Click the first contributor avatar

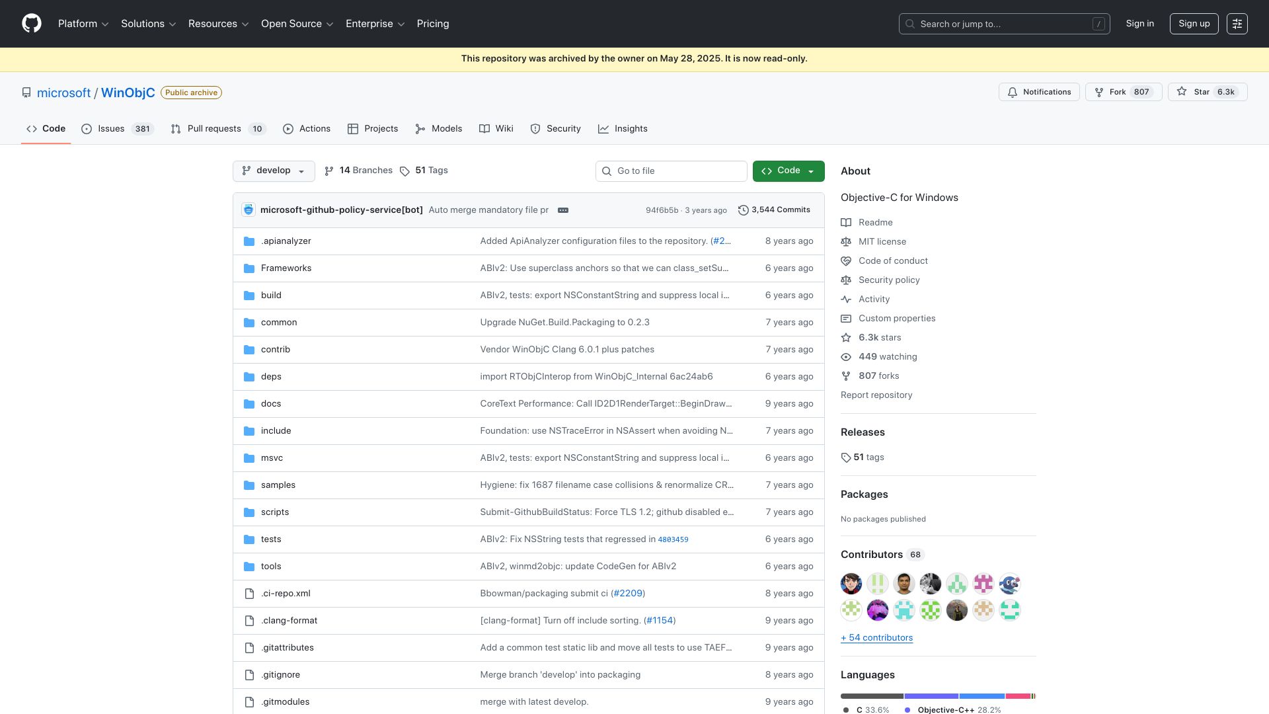click(x=851, y=584)
